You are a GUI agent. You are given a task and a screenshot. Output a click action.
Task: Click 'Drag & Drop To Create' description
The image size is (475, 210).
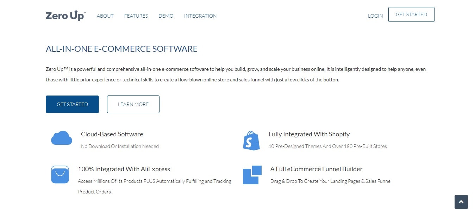pos(331,181)
